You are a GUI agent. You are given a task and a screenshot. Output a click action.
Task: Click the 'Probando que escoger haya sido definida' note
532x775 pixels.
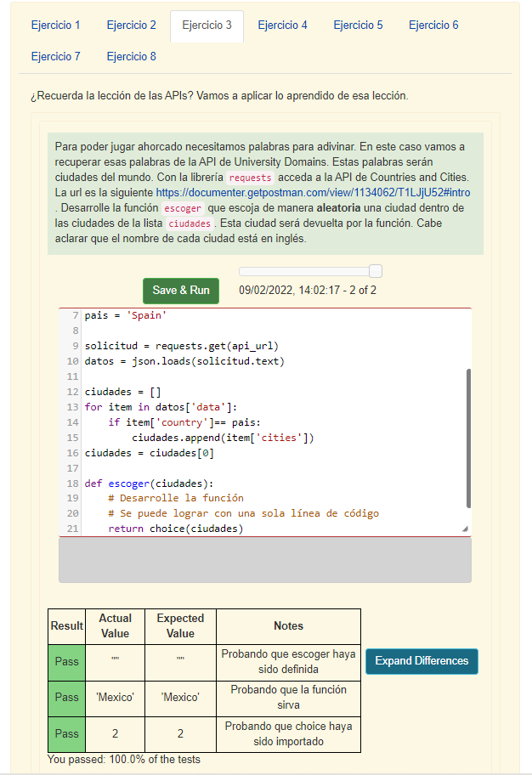tap(289, 662)
